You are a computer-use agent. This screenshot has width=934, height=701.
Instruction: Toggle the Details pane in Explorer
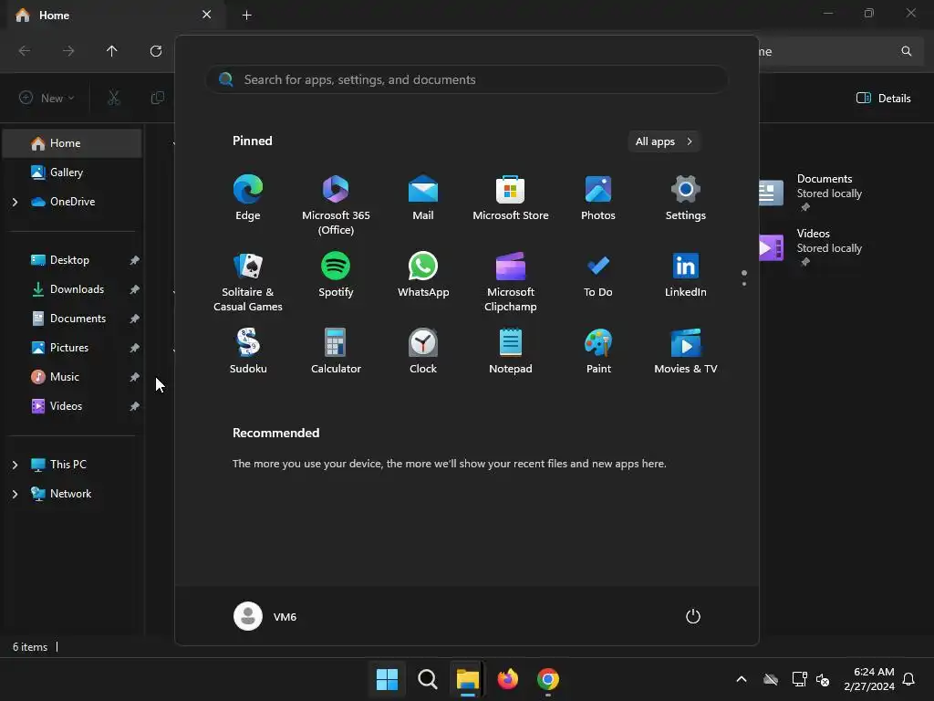point(883,98)
